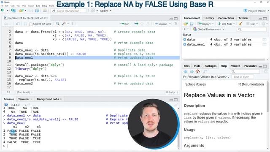270x152 pixels.
Task: Switch to the Packages tab
Action: (211, 66)
